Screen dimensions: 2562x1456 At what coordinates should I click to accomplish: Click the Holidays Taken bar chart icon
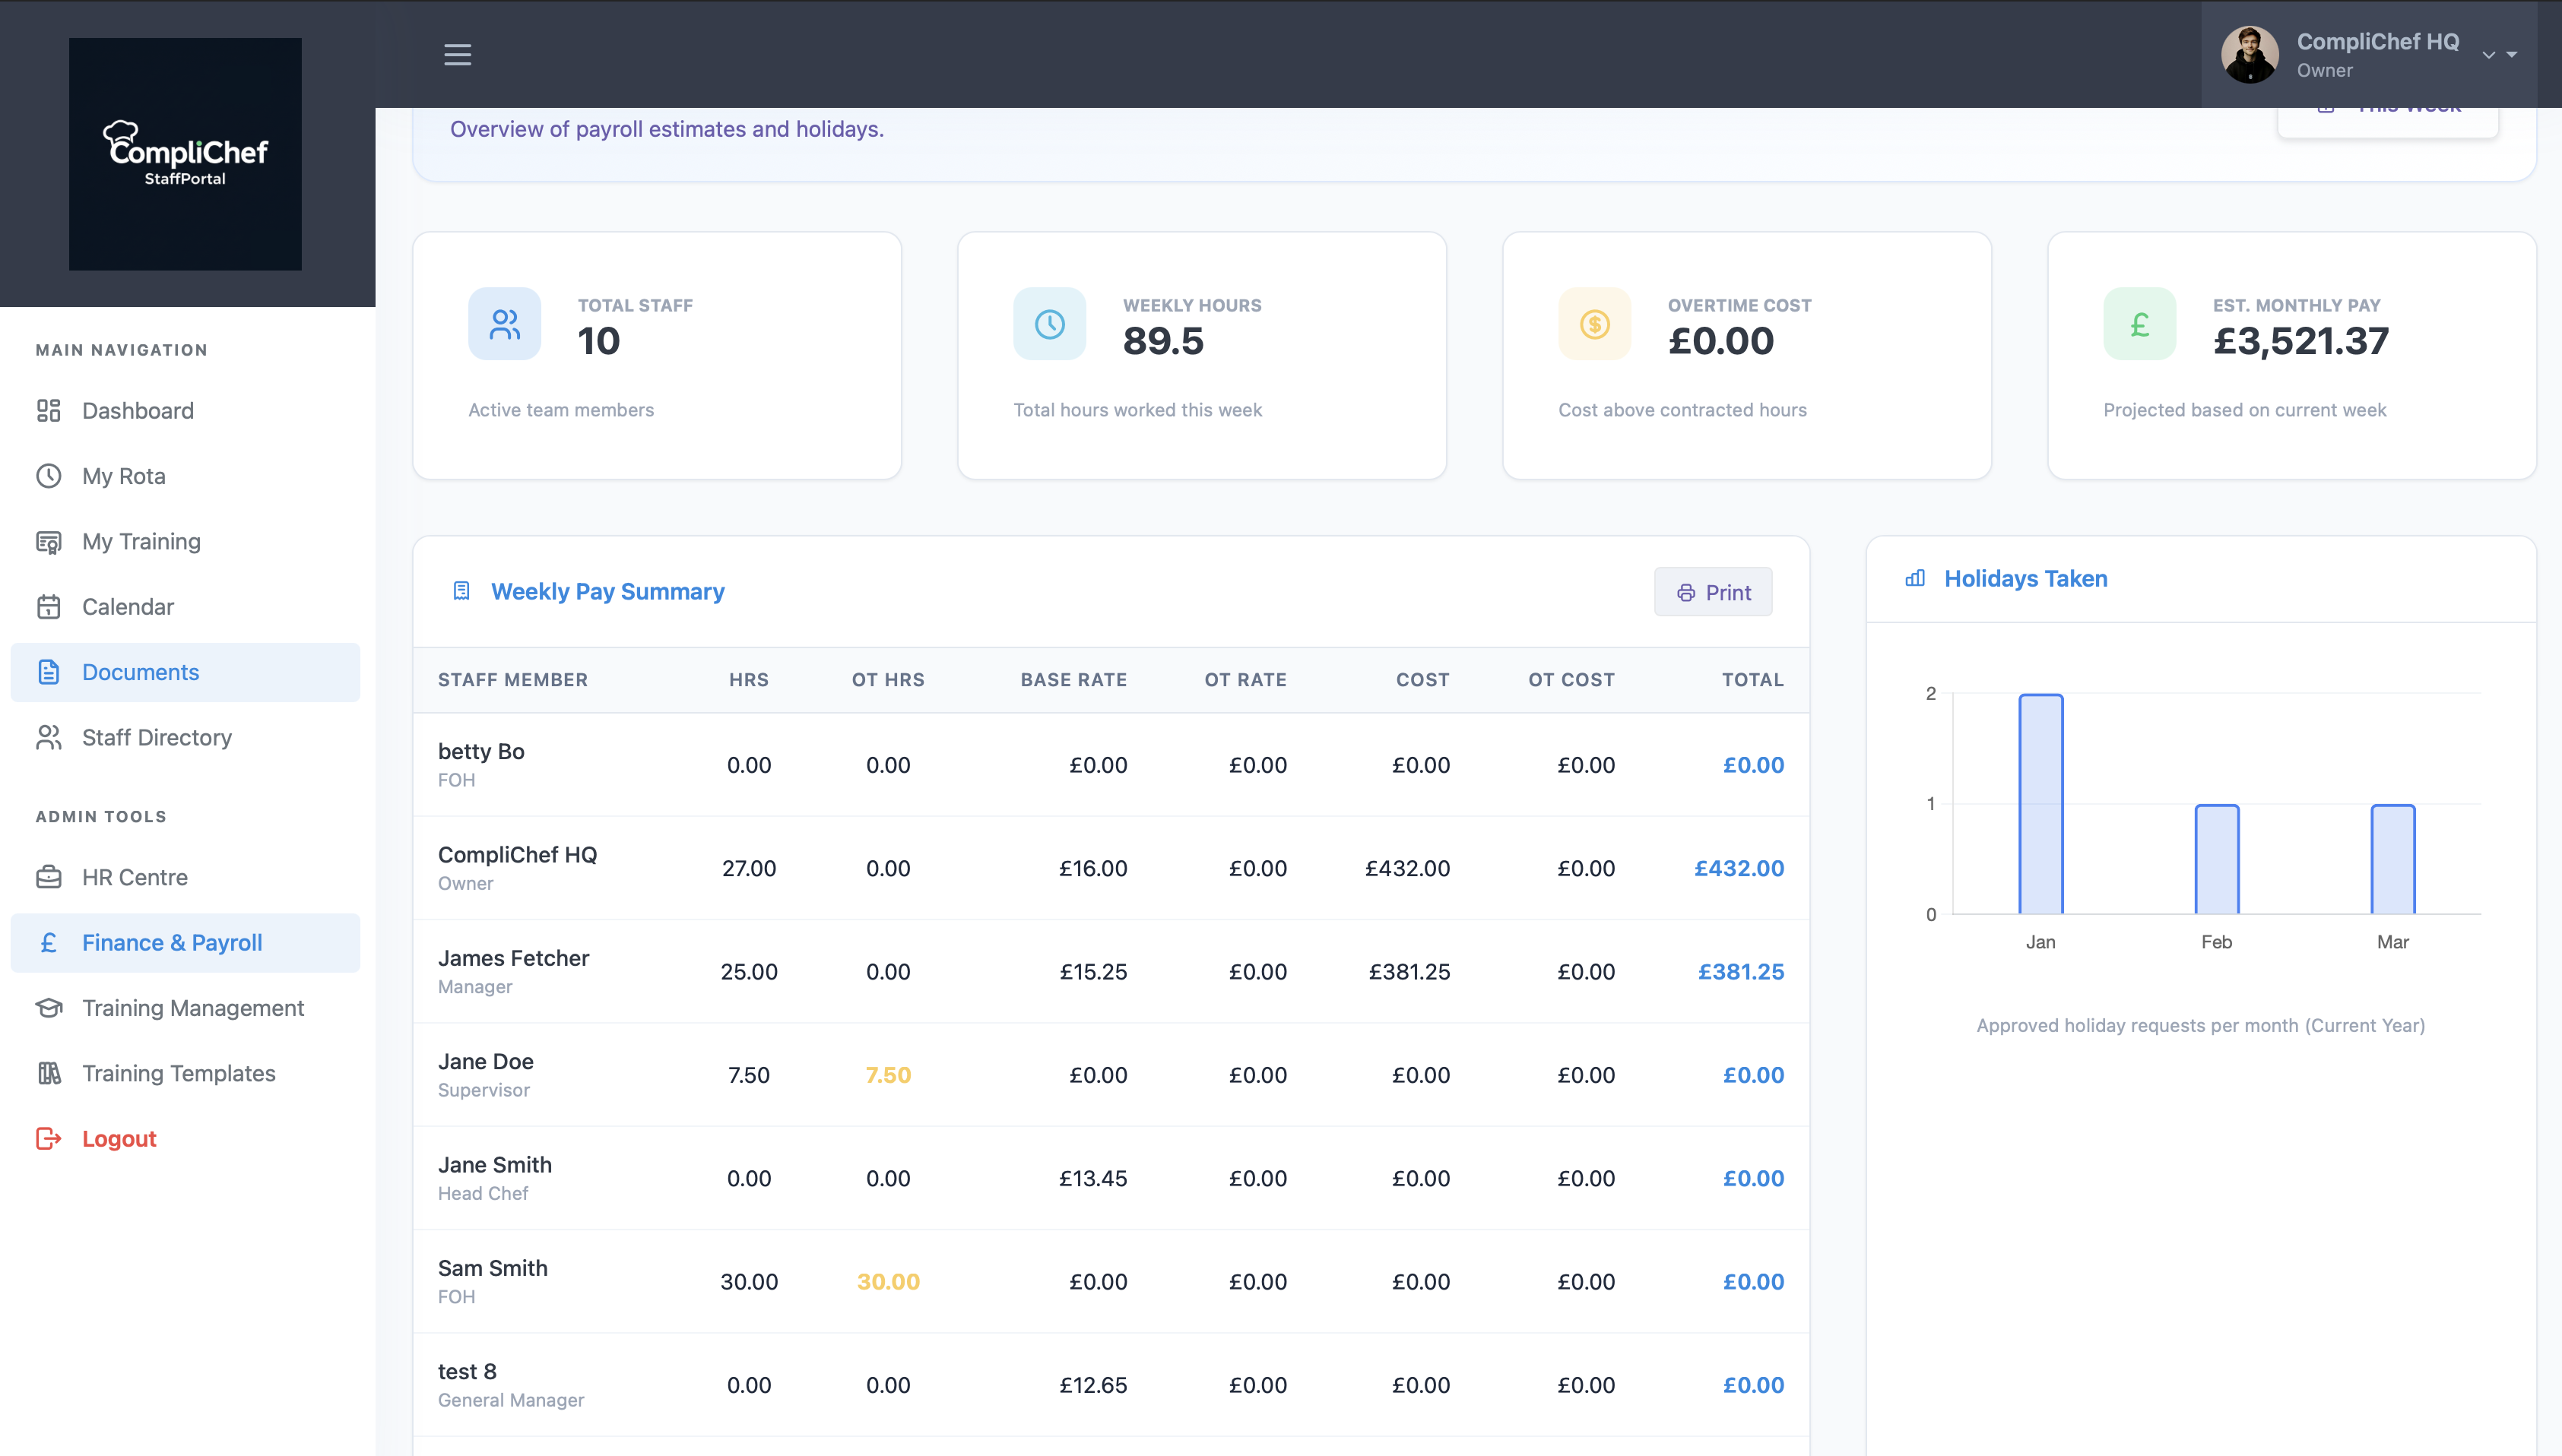click(x=1915, y=578)
